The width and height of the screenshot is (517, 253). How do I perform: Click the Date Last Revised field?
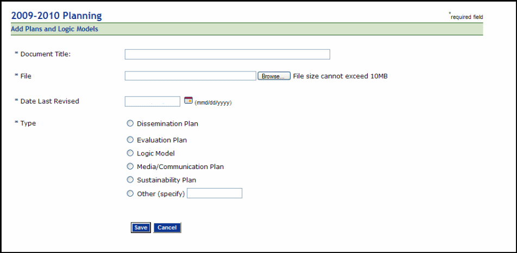click(x=152, y=101)
